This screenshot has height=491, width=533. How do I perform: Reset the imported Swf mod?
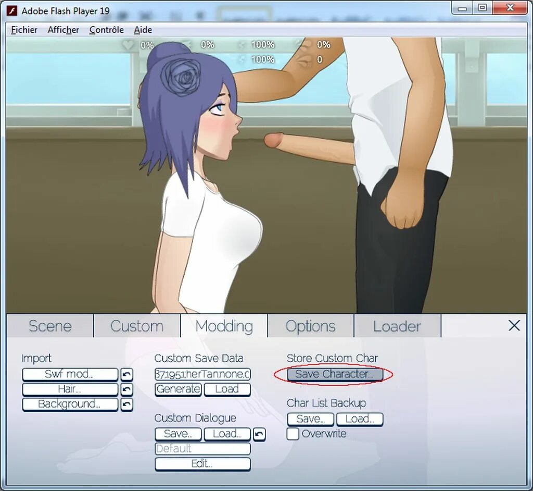coord(127,375)
